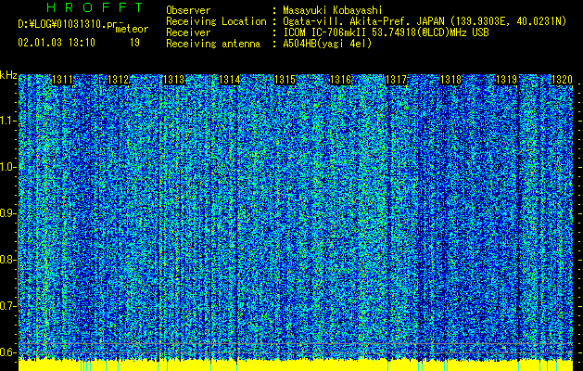Click the 1317 time marker label
Viewport: 583px width, 371px height.
397,80
